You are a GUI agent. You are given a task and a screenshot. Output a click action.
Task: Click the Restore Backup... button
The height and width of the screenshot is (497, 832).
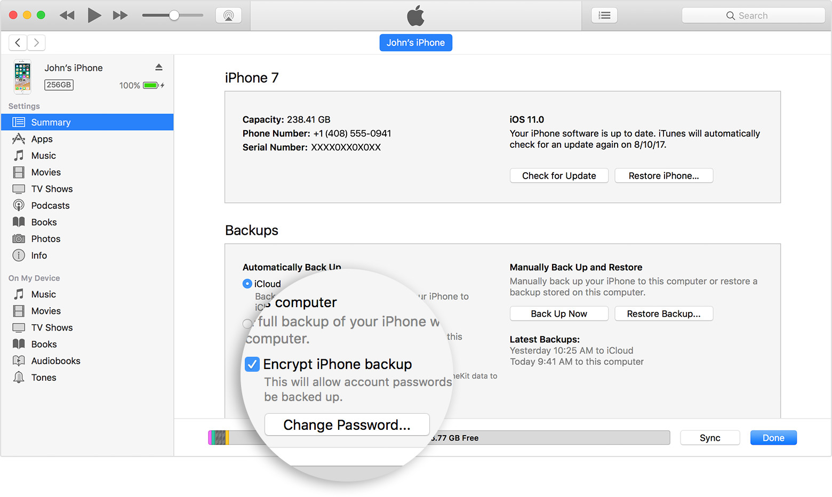[663, 314]
